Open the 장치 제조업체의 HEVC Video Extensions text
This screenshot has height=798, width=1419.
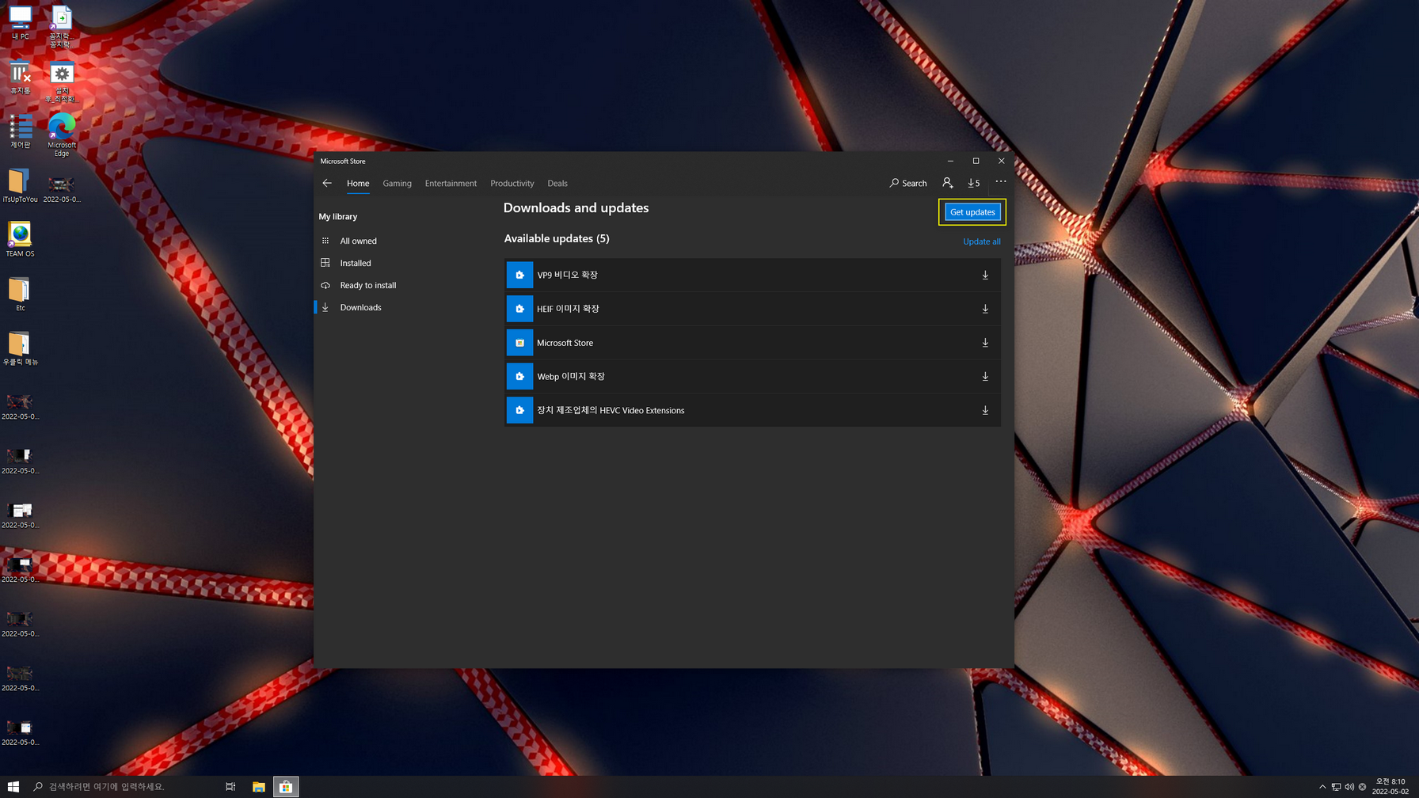click(x=611, y=410)
